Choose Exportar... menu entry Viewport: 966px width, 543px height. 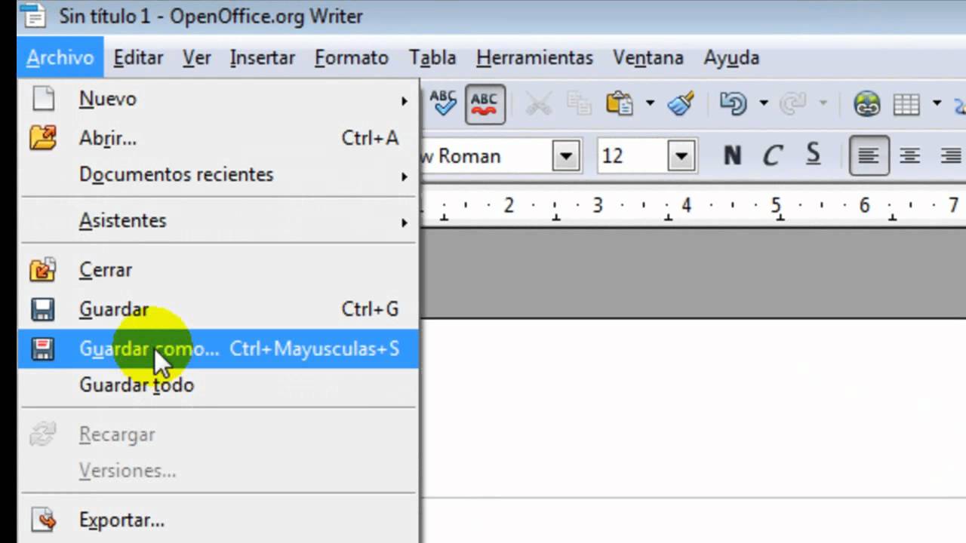coord(218,520)
